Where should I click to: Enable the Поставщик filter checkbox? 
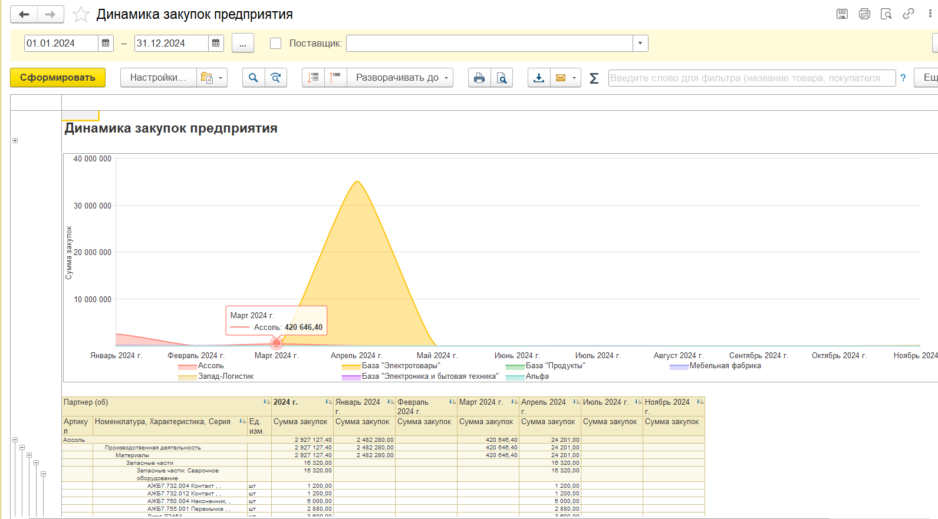[x=275, y=43]
